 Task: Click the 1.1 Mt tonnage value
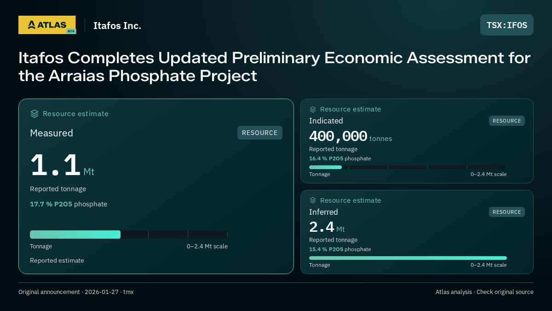click(x=62, y=166)
